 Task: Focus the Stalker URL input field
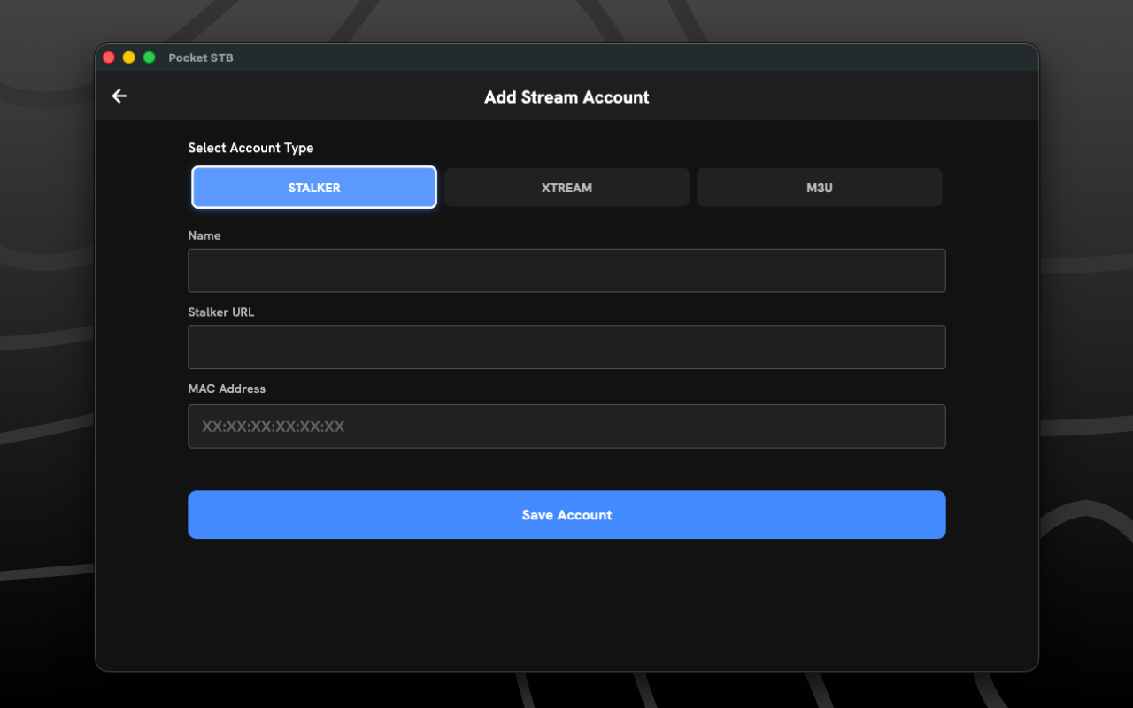tap(566, 347)
